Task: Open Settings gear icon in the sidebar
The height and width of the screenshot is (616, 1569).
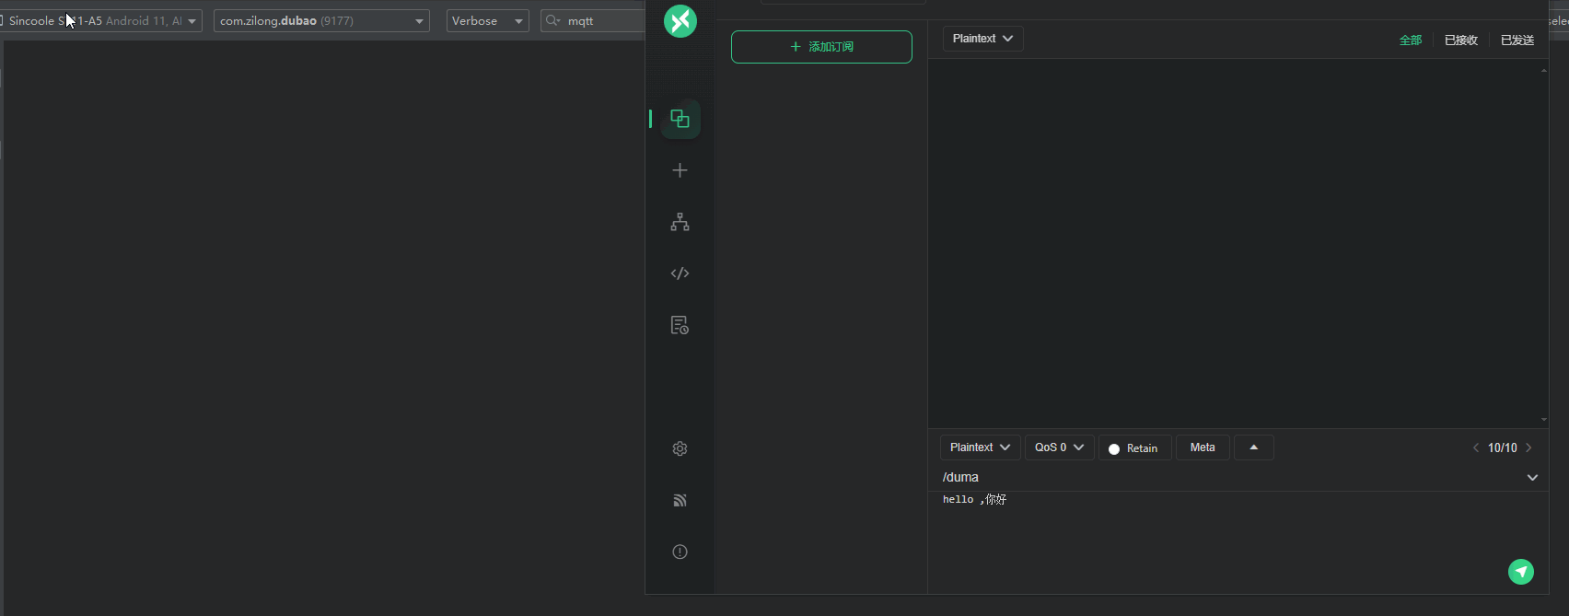Action: point(680,448)
